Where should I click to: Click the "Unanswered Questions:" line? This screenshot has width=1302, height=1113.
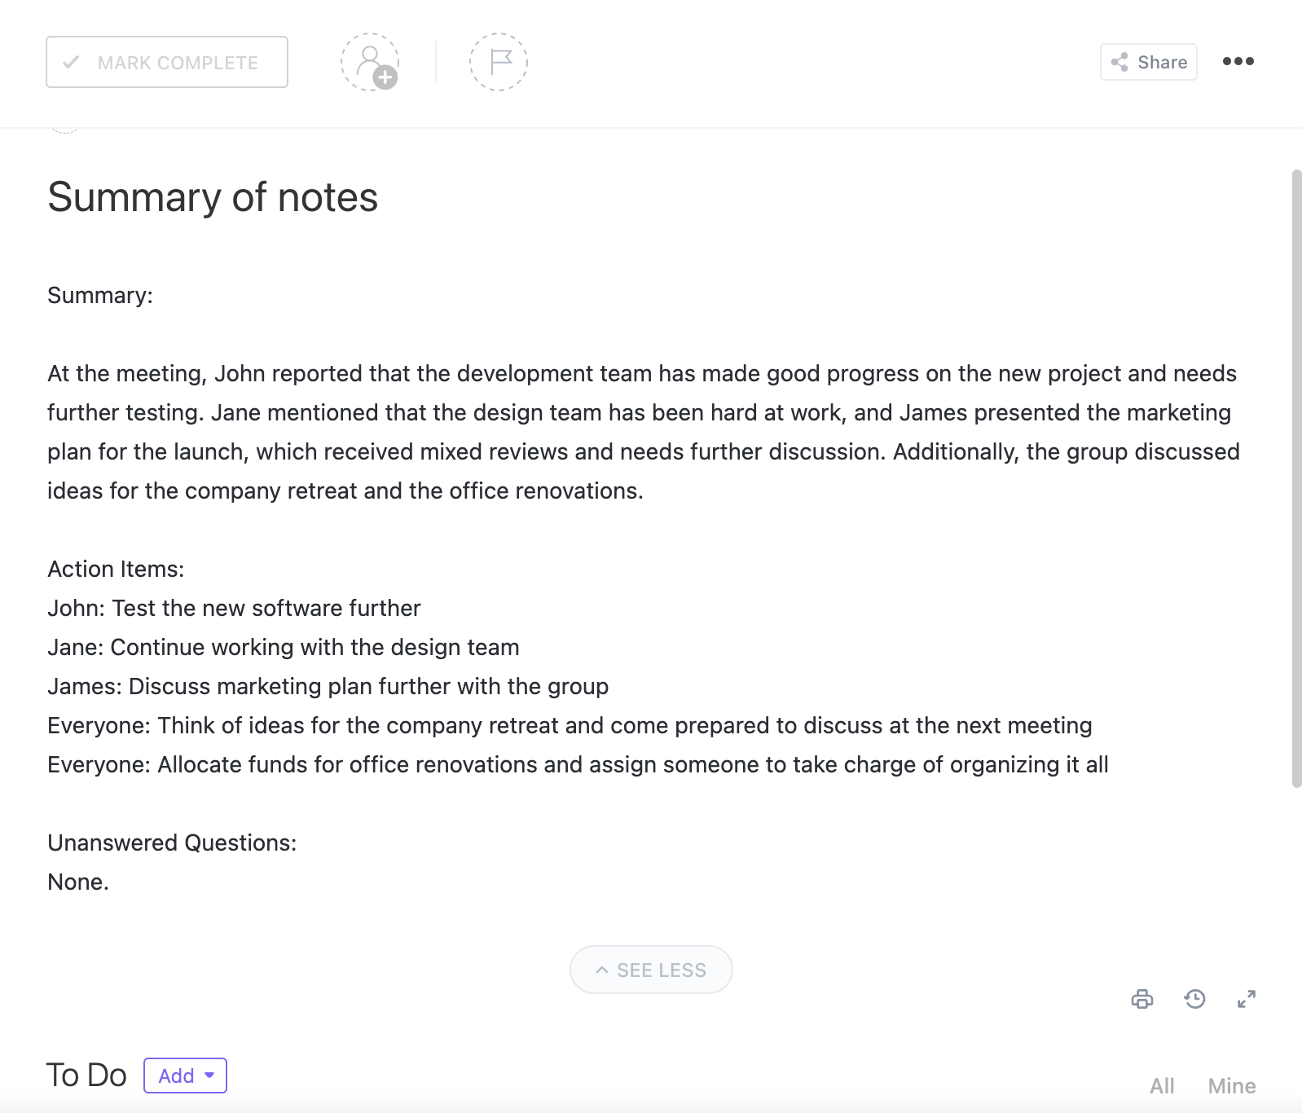coord(172,842)
